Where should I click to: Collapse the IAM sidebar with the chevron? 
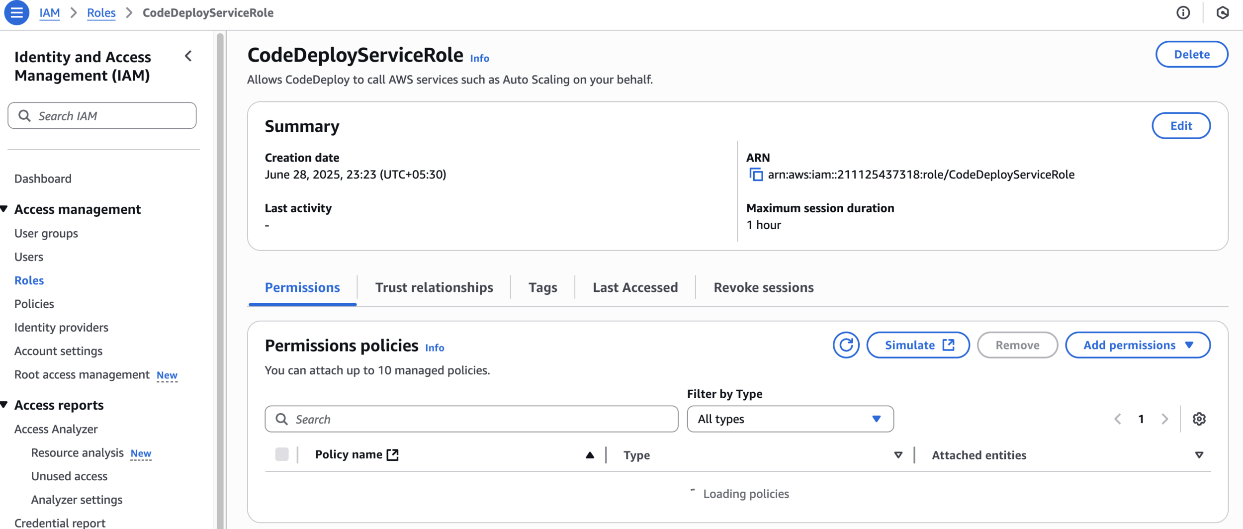click(188, 56)
